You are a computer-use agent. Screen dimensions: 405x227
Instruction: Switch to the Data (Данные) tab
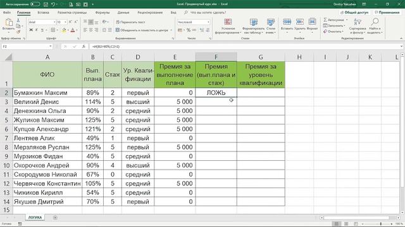[x=123, y=13]
